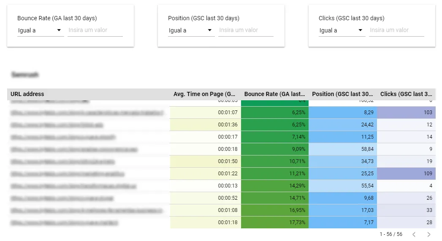
Task: Click the pagination label 1 - 56 / 56
Action: 390,234
